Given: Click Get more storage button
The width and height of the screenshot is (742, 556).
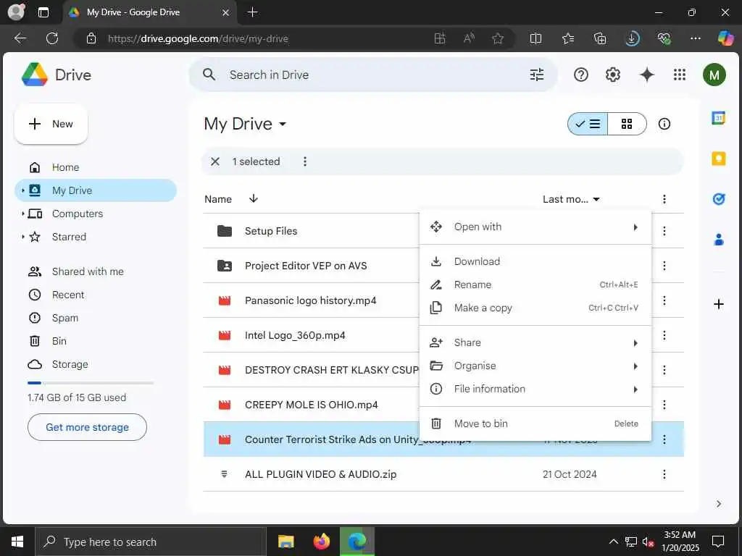Looking at the screenshot, I should click(87, 427).
